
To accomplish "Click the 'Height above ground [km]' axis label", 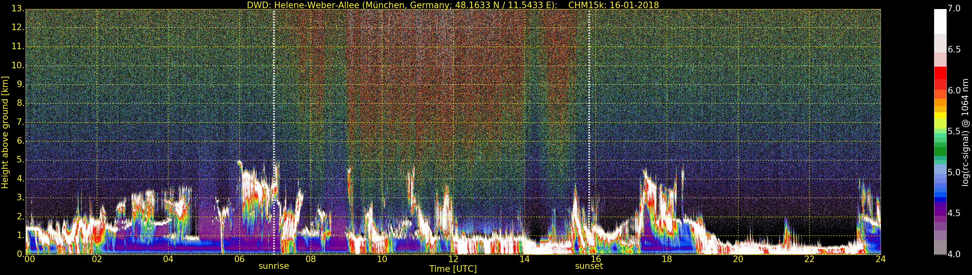I will pos(5,132).
